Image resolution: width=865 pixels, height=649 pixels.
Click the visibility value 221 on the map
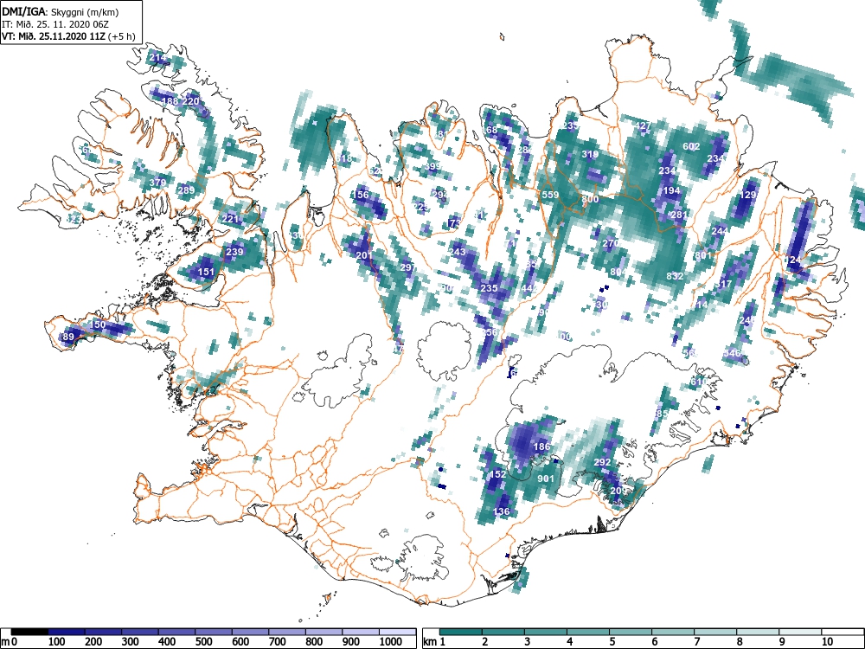point(230,219)
